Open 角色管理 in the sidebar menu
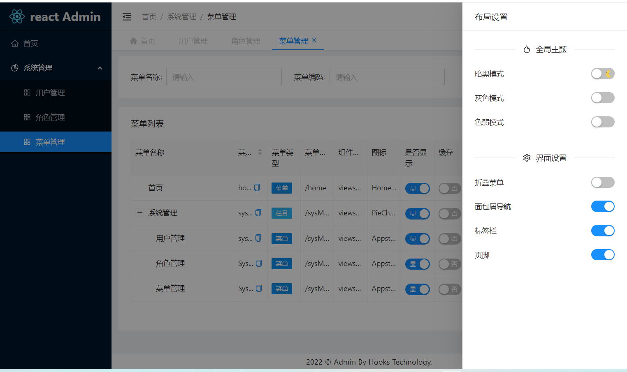627x372 pixels. 56,117
